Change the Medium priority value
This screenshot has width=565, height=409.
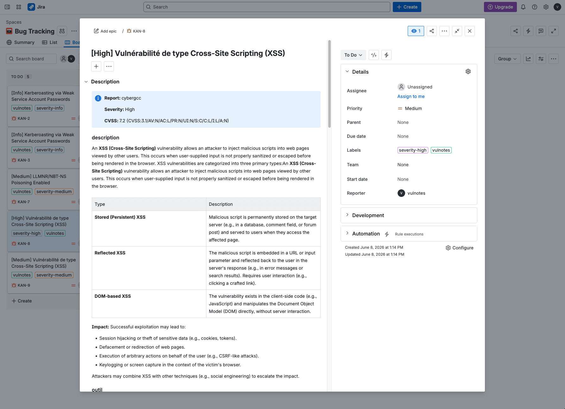pyautogui.click(x=410, y=108)
